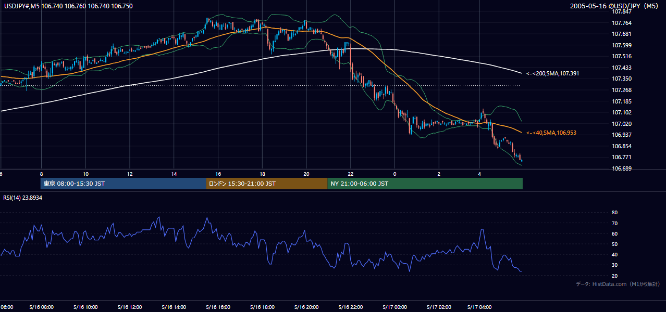Click hour label 18 under price chart
Viewport: 666px width, 312px height.
click(262, 174)
